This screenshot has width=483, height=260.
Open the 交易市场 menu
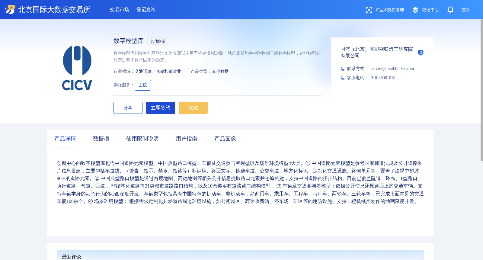point(120,10)
